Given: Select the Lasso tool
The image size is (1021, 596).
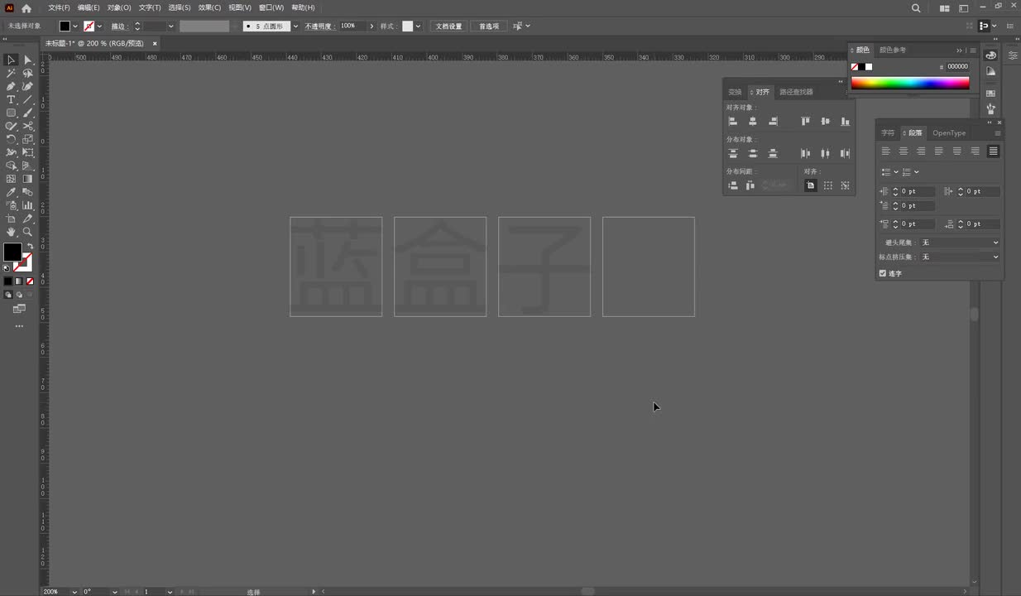Looking at the screenshot, I should tap(27, 73).
